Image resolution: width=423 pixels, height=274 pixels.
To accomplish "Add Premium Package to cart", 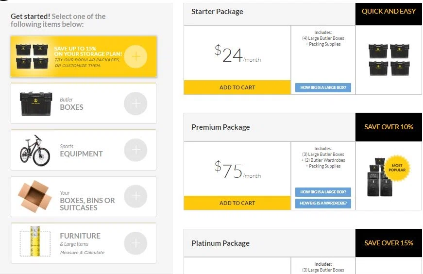I will click(x=237, y=203).
